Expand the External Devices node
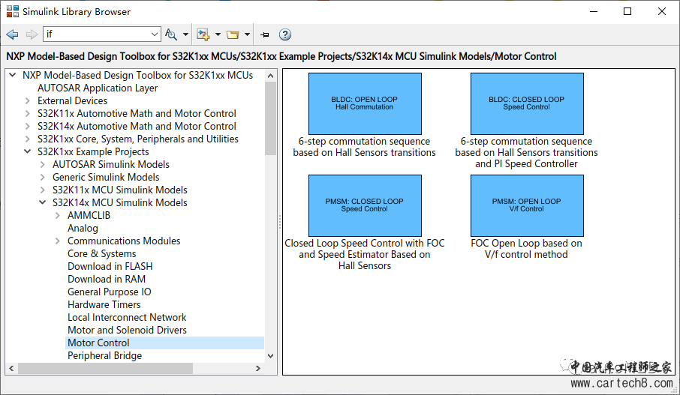680x395 pixels. tap(28, 100)
